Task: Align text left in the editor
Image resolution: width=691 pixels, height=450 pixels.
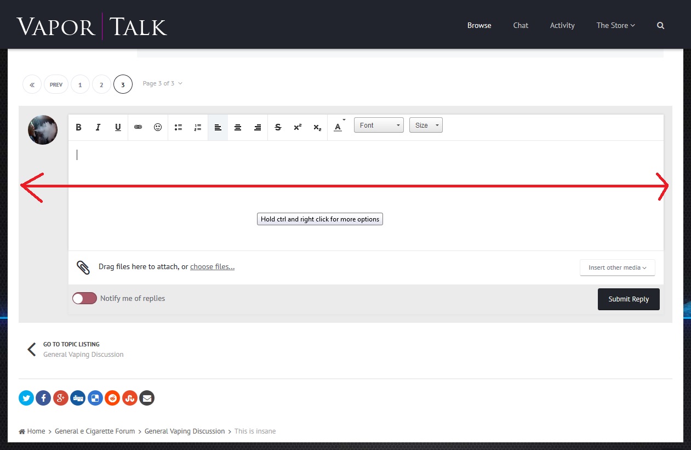Action: 218,127
